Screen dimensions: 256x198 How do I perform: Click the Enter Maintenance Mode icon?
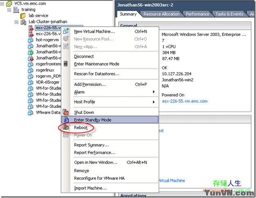65,64
